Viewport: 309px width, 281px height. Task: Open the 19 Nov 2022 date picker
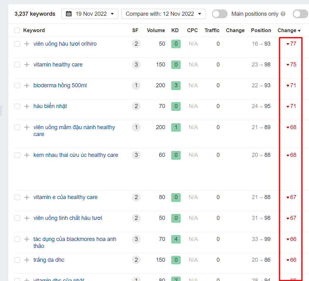click(x=90, y=14)
